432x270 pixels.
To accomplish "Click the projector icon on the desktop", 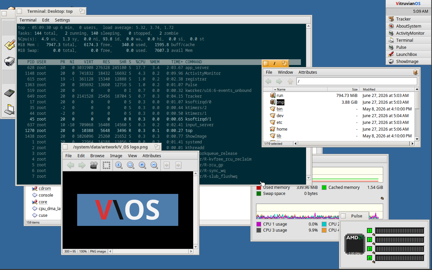I will coord(9,61).
